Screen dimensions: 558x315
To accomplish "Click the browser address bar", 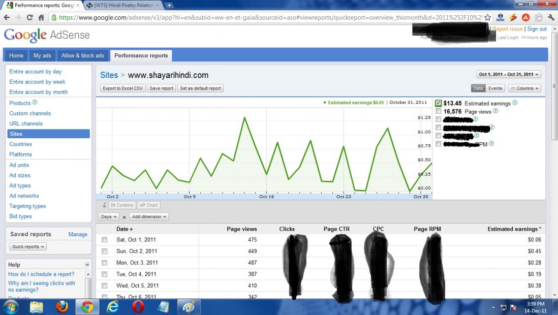I will point(270,17).
